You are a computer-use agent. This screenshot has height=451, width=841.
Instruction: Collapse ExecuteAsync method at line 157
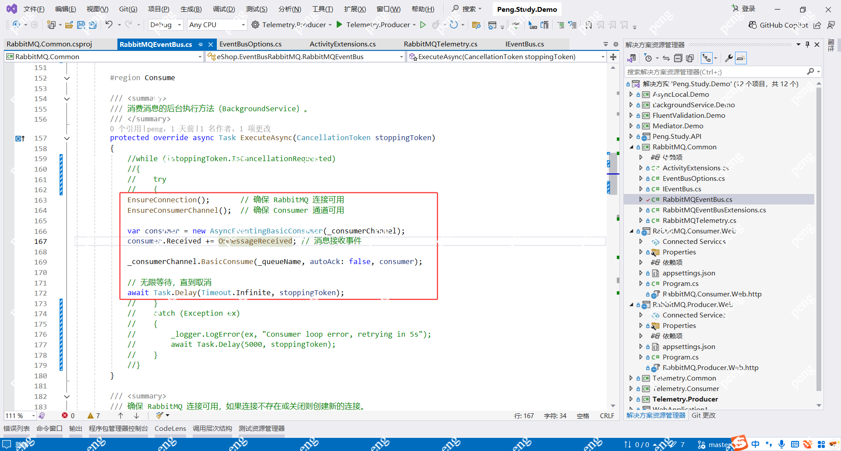point(67,138)
